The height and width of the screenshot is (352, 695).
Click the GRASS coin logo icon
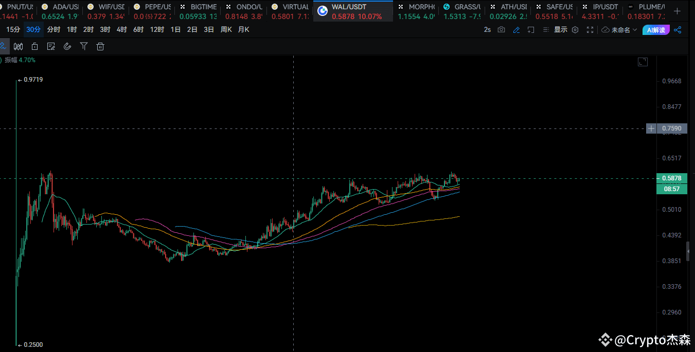(x=446, y=7)
